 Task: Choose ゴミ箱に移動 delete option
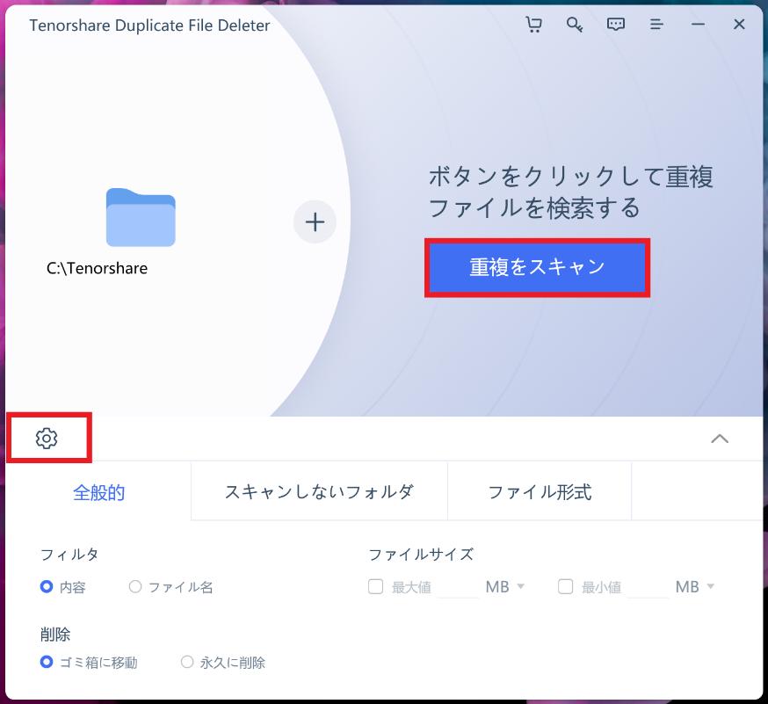47,663
